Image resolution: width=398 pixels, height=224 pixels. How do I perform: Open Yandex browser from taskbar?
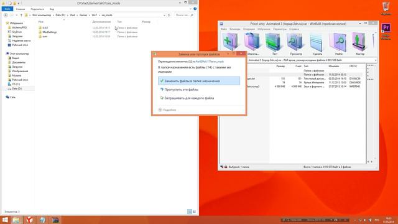click(x=29, y=220)
